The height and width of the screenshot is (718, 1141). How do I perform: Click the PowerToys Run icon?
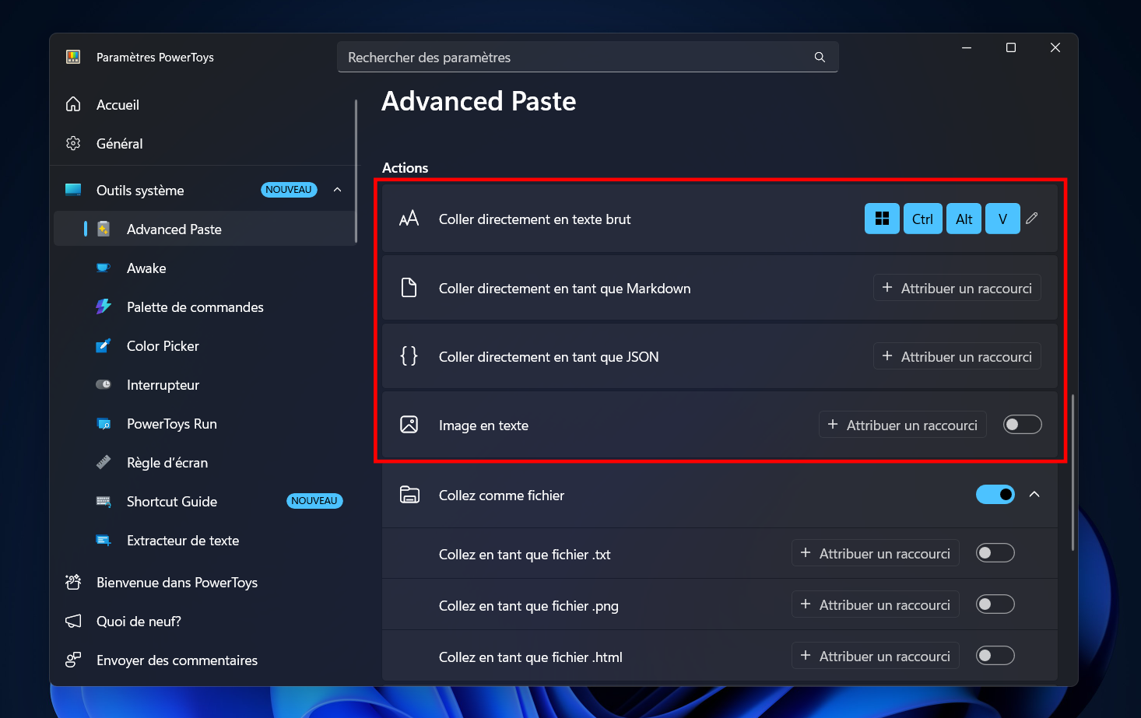click(104, 423)
